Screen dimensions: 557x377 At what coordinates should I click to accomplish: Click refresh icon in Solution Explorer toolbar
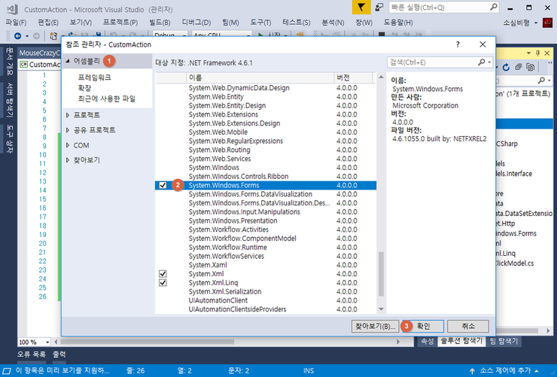click(507, 67)
